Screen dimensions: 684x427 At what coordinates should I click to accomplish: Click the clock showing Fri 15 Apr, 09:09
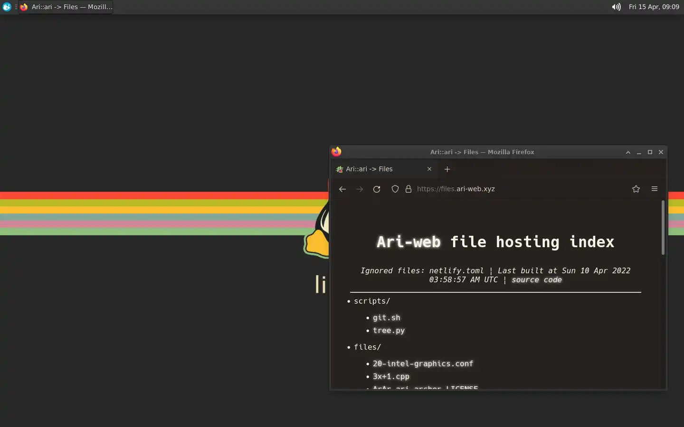click(654, 7)
